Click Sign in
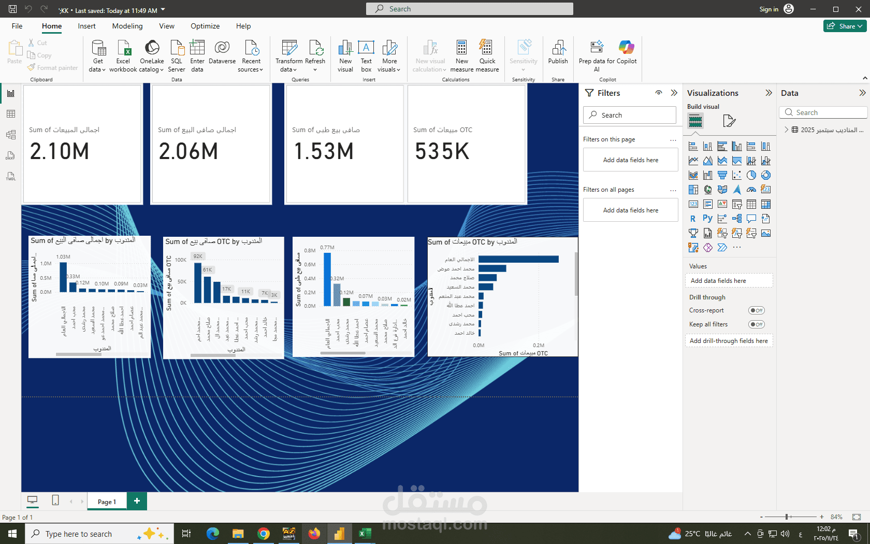 pos(769,9)
